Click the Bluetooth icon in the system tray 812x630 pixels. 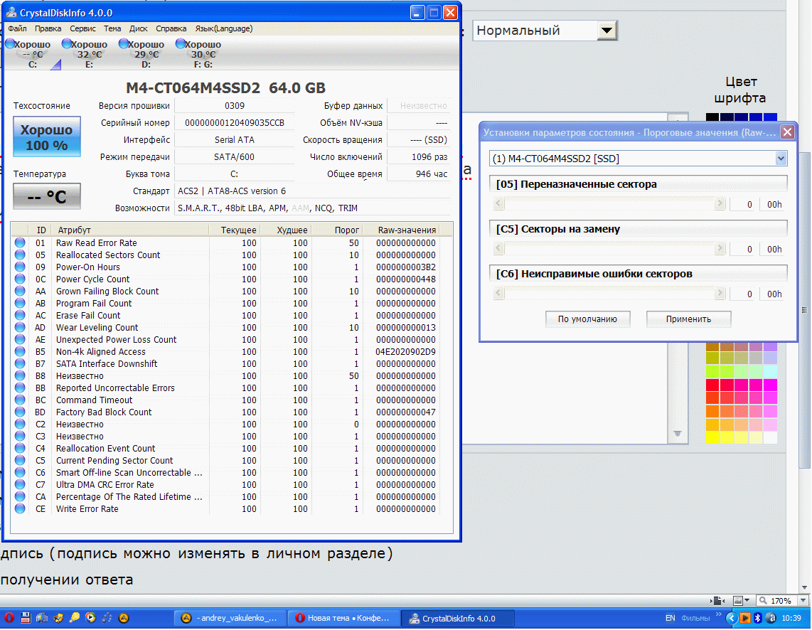759,618
